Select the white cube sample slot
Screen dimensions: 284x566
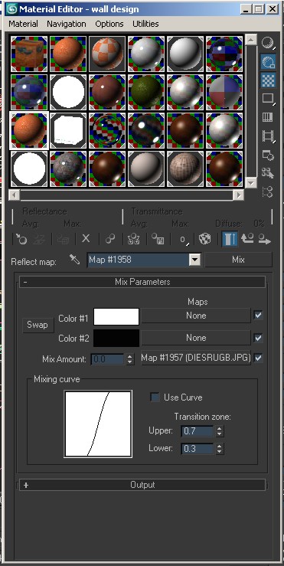pyautogui.click(x=68, y=130)
